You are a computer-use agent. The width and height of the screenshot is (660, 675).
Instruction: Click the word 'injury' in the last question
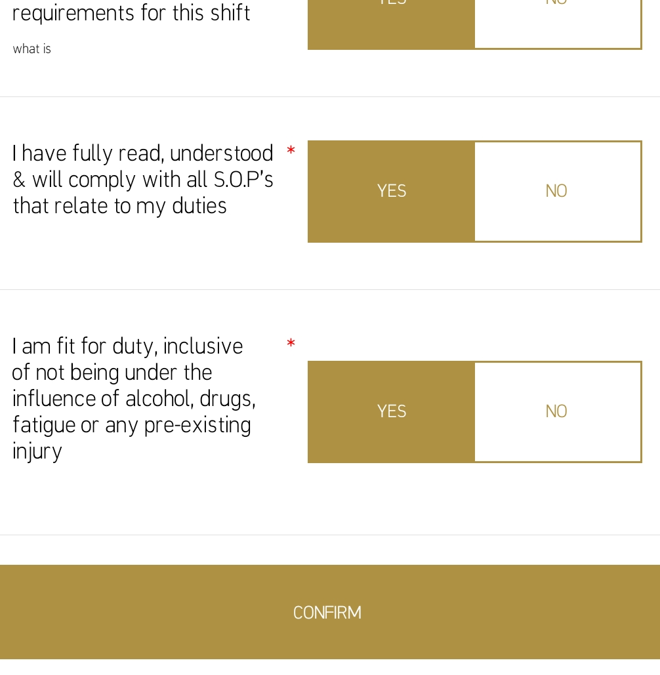[37, 452]
